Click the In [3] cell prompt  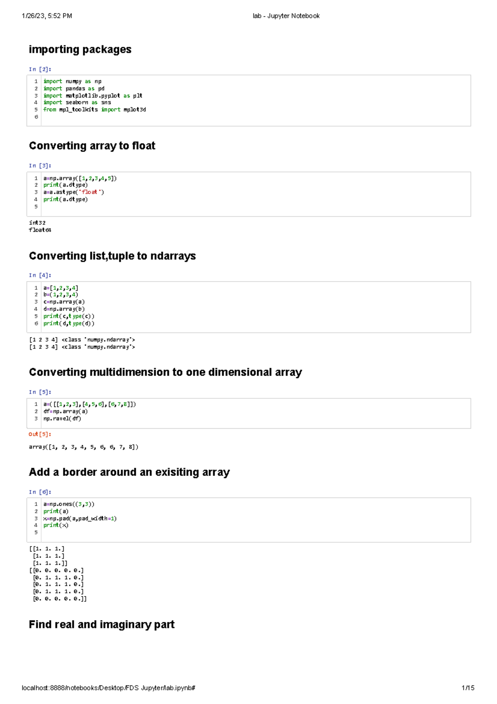40,166
